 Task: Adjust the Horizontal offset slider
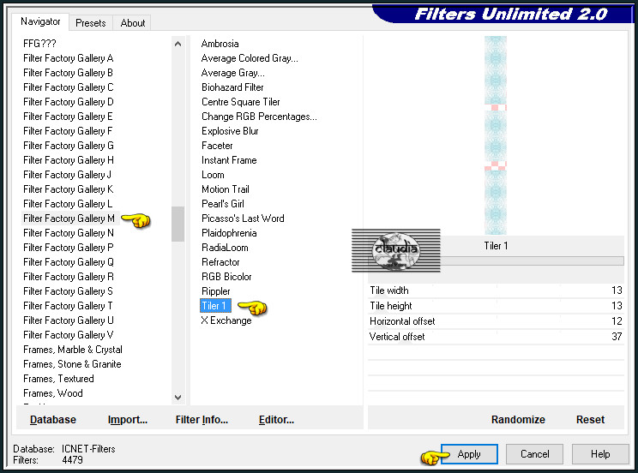(x=496, y=321)
